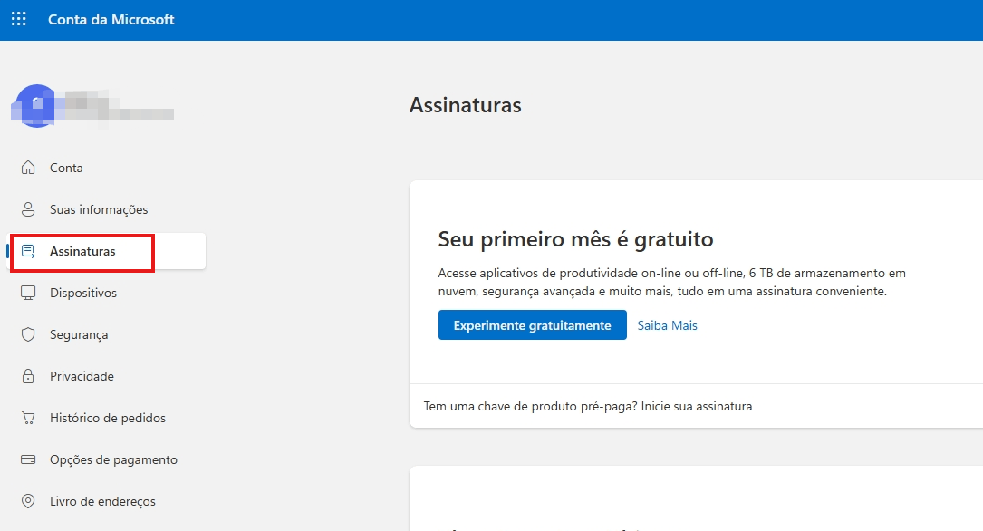Image resolution: width=983 pixels, height=531 pixels.
Task: Click the Experimente gratuitamente button
Action: [x=532, y=324]
